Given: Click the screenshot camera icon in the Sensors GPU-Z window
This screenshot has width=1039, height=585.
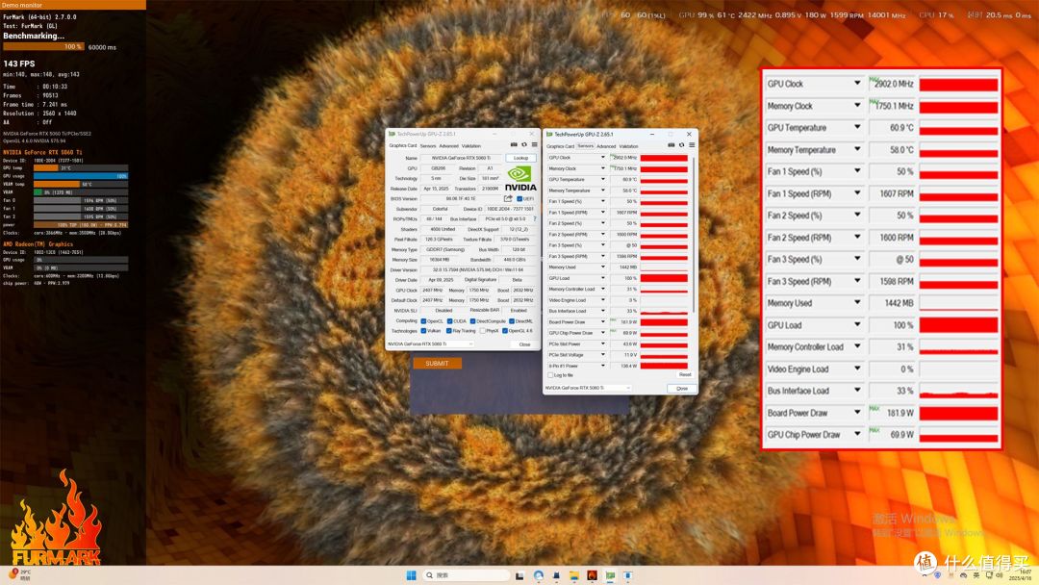Looking at the screenshot, I should point(672,145).
